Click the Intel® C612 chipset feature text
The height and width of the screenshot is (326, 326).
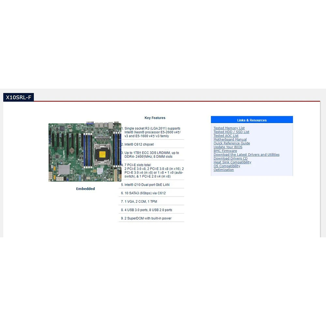tap(139, 144)
